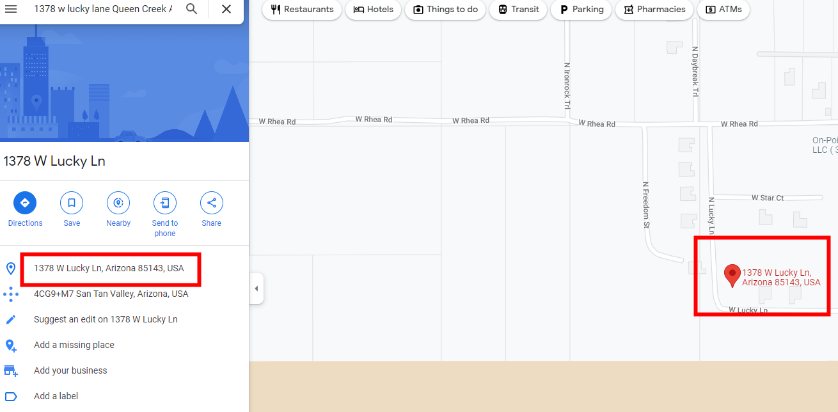Image resolution: width=838 pixels, height=412 pixels.
Task: Copy plus code 4CG9+M7 San Tan Valley
Action: [111, 294]
